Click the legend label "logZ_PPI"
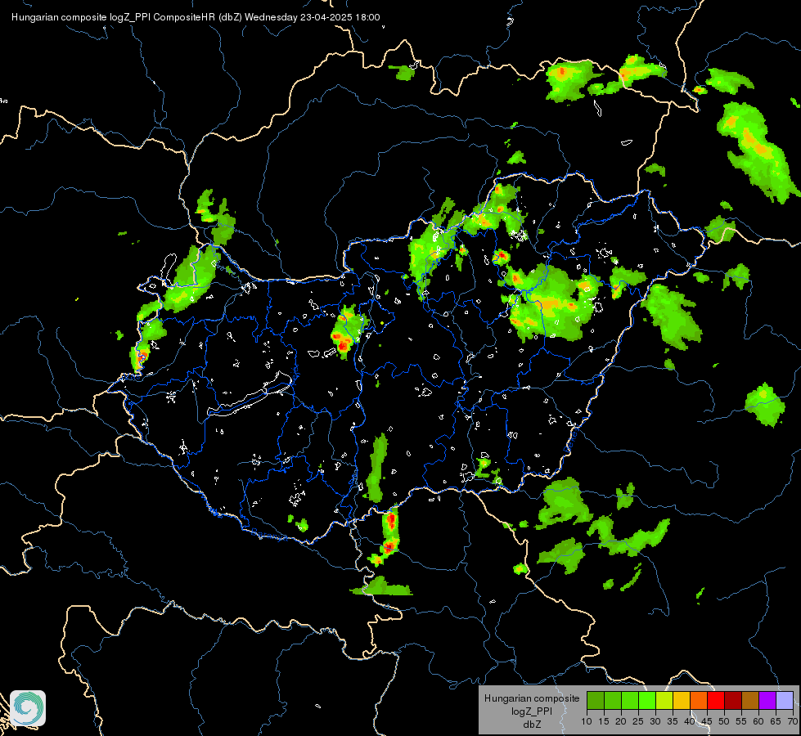Screen dimensions: 801x736 pos(532,711)
